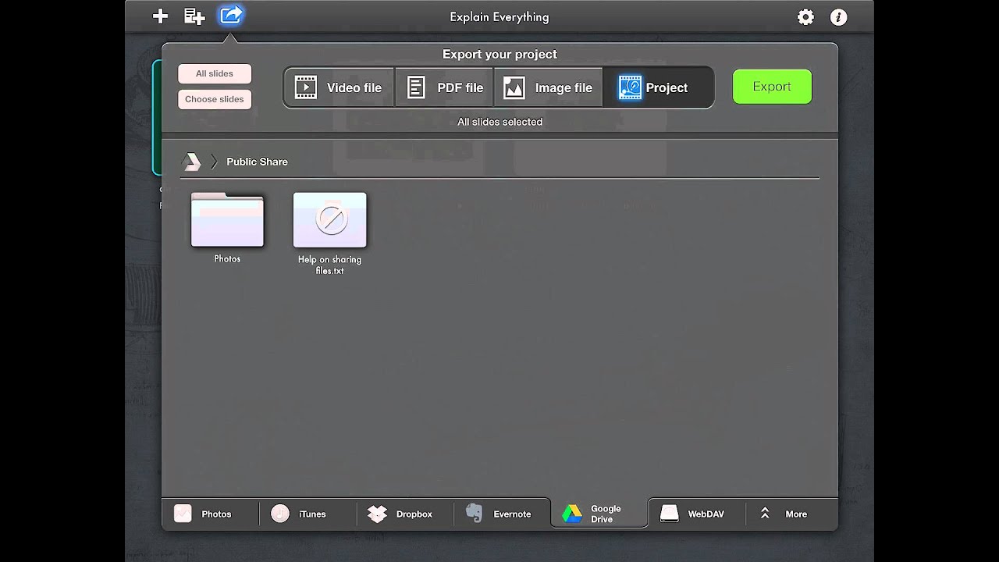
Task: Click the green Export button
Action: point(772,87)
